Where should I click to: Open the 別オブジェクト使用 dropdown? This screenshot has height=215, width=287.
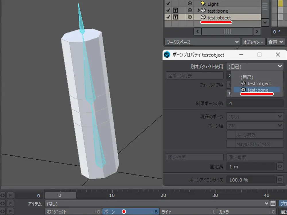pyautogui.click(x=255, y=67)
